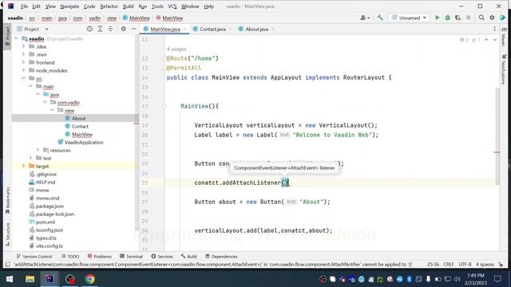Click the errors count indicator
This screenshot has width=511, height=287.
coord(464,40)
